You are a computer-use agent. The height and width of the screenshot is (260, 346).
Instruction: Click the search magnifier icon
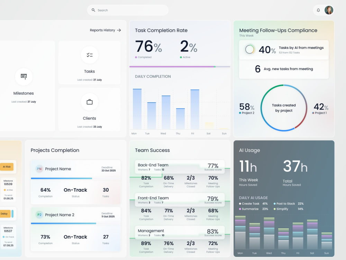pos(93,10)
